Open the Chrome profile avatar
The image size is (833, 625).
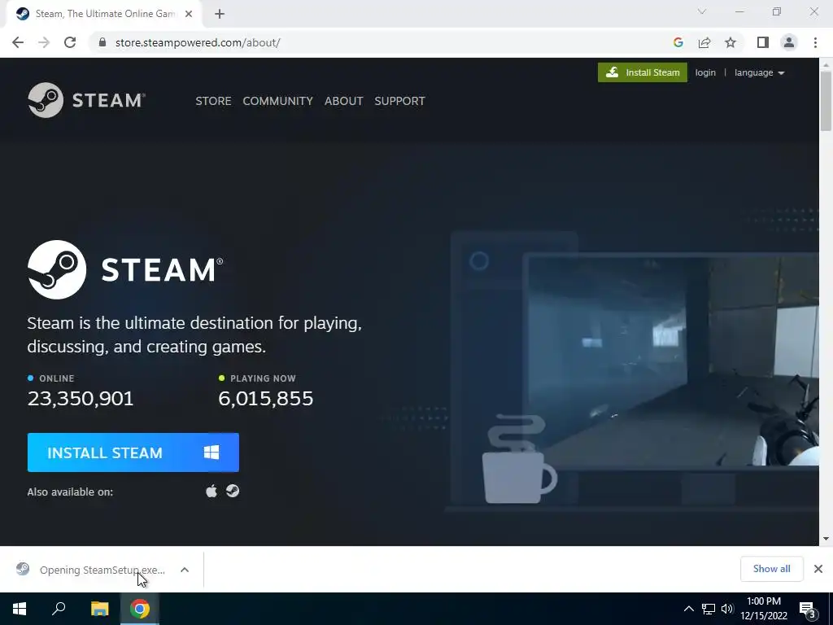(x=789, y=42)
